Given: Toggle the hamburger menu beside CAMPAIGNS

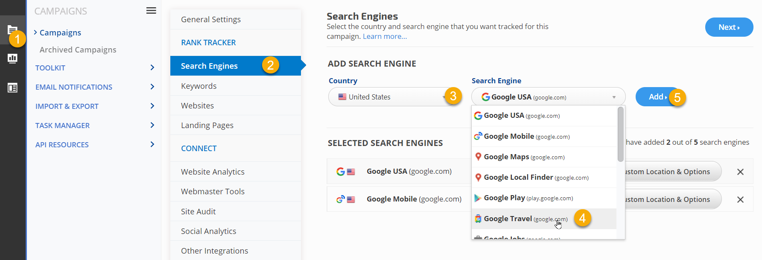Looking at the screenshot, I should [x=151, y=11].
